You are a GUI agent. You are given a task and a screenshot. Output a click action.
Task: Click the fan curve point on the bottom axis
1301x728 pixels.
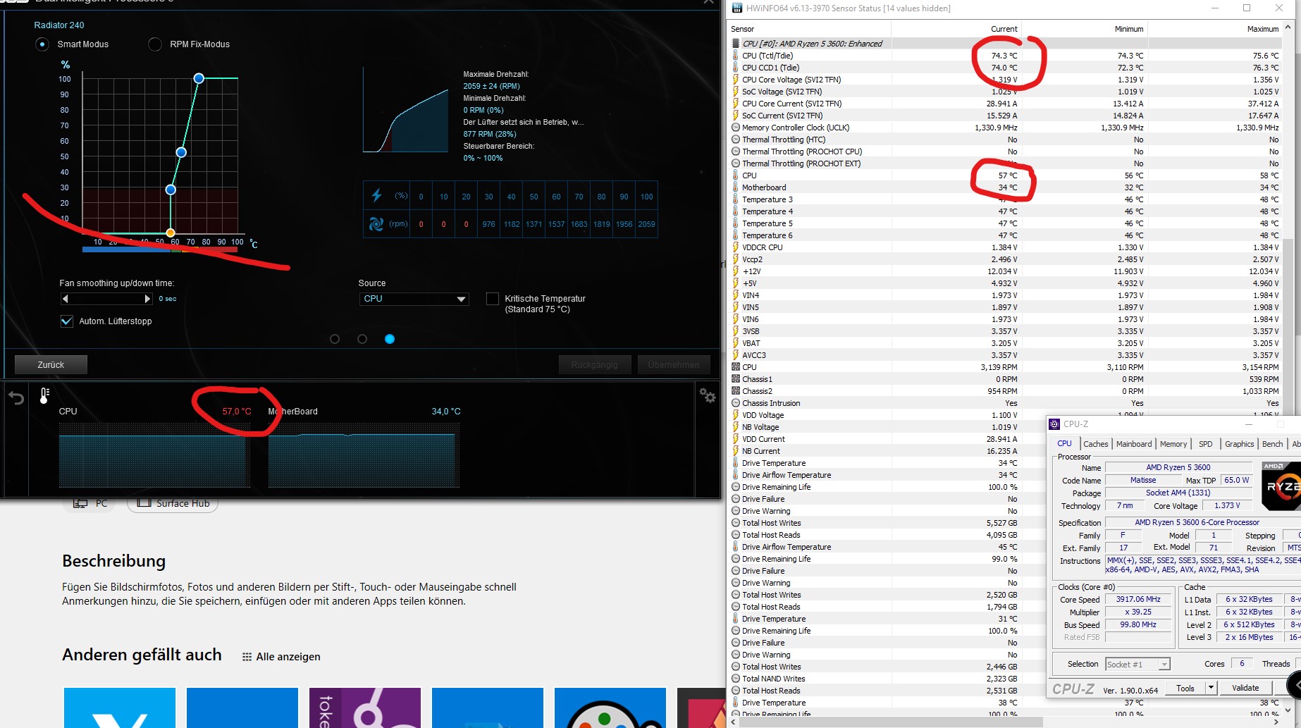(x=171, y=233)
